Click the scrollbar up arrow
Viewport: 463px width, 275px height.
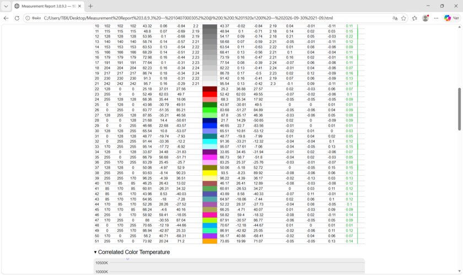click(460, 27)
